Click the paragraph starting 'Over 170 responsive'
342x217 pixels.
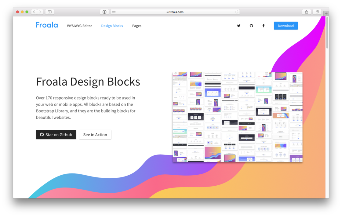(x=86, y=108)
